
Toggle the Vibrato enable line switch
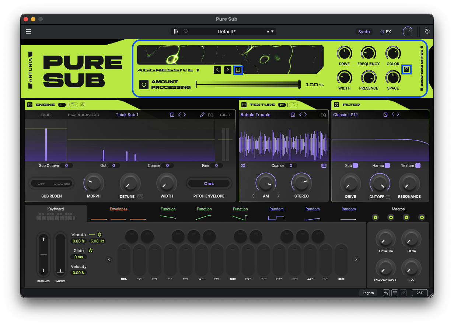point(91,234)
